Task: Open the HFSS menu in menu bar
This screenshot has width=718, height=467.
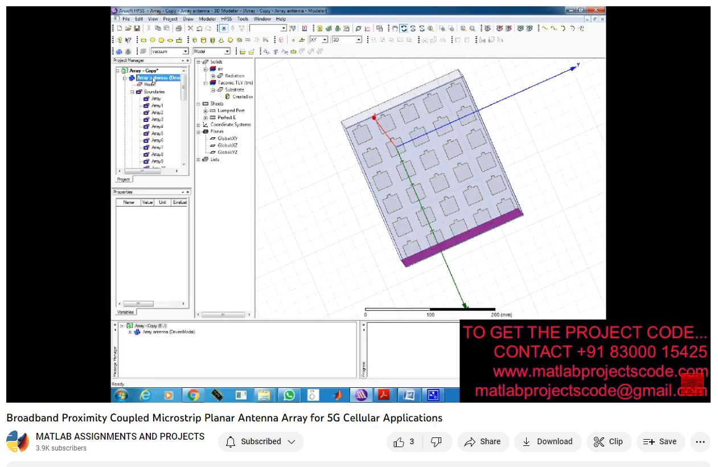Action: (x=226, y=19)
